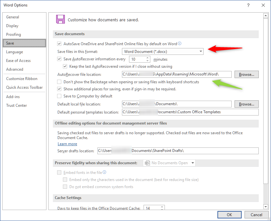The image size is (271, 221).
Task: Click Browse for Default local file location
Action: pyautogui.click(x=246, y=104)
